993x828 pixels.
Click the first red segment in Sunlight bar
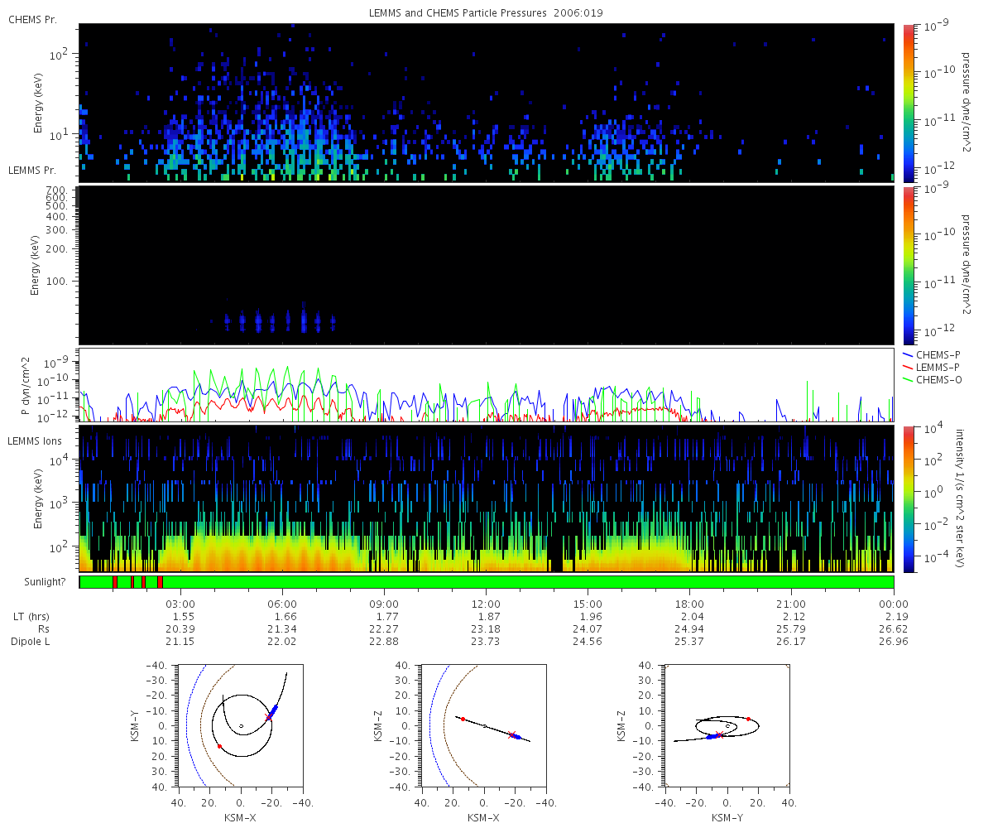tap(115, 582)
